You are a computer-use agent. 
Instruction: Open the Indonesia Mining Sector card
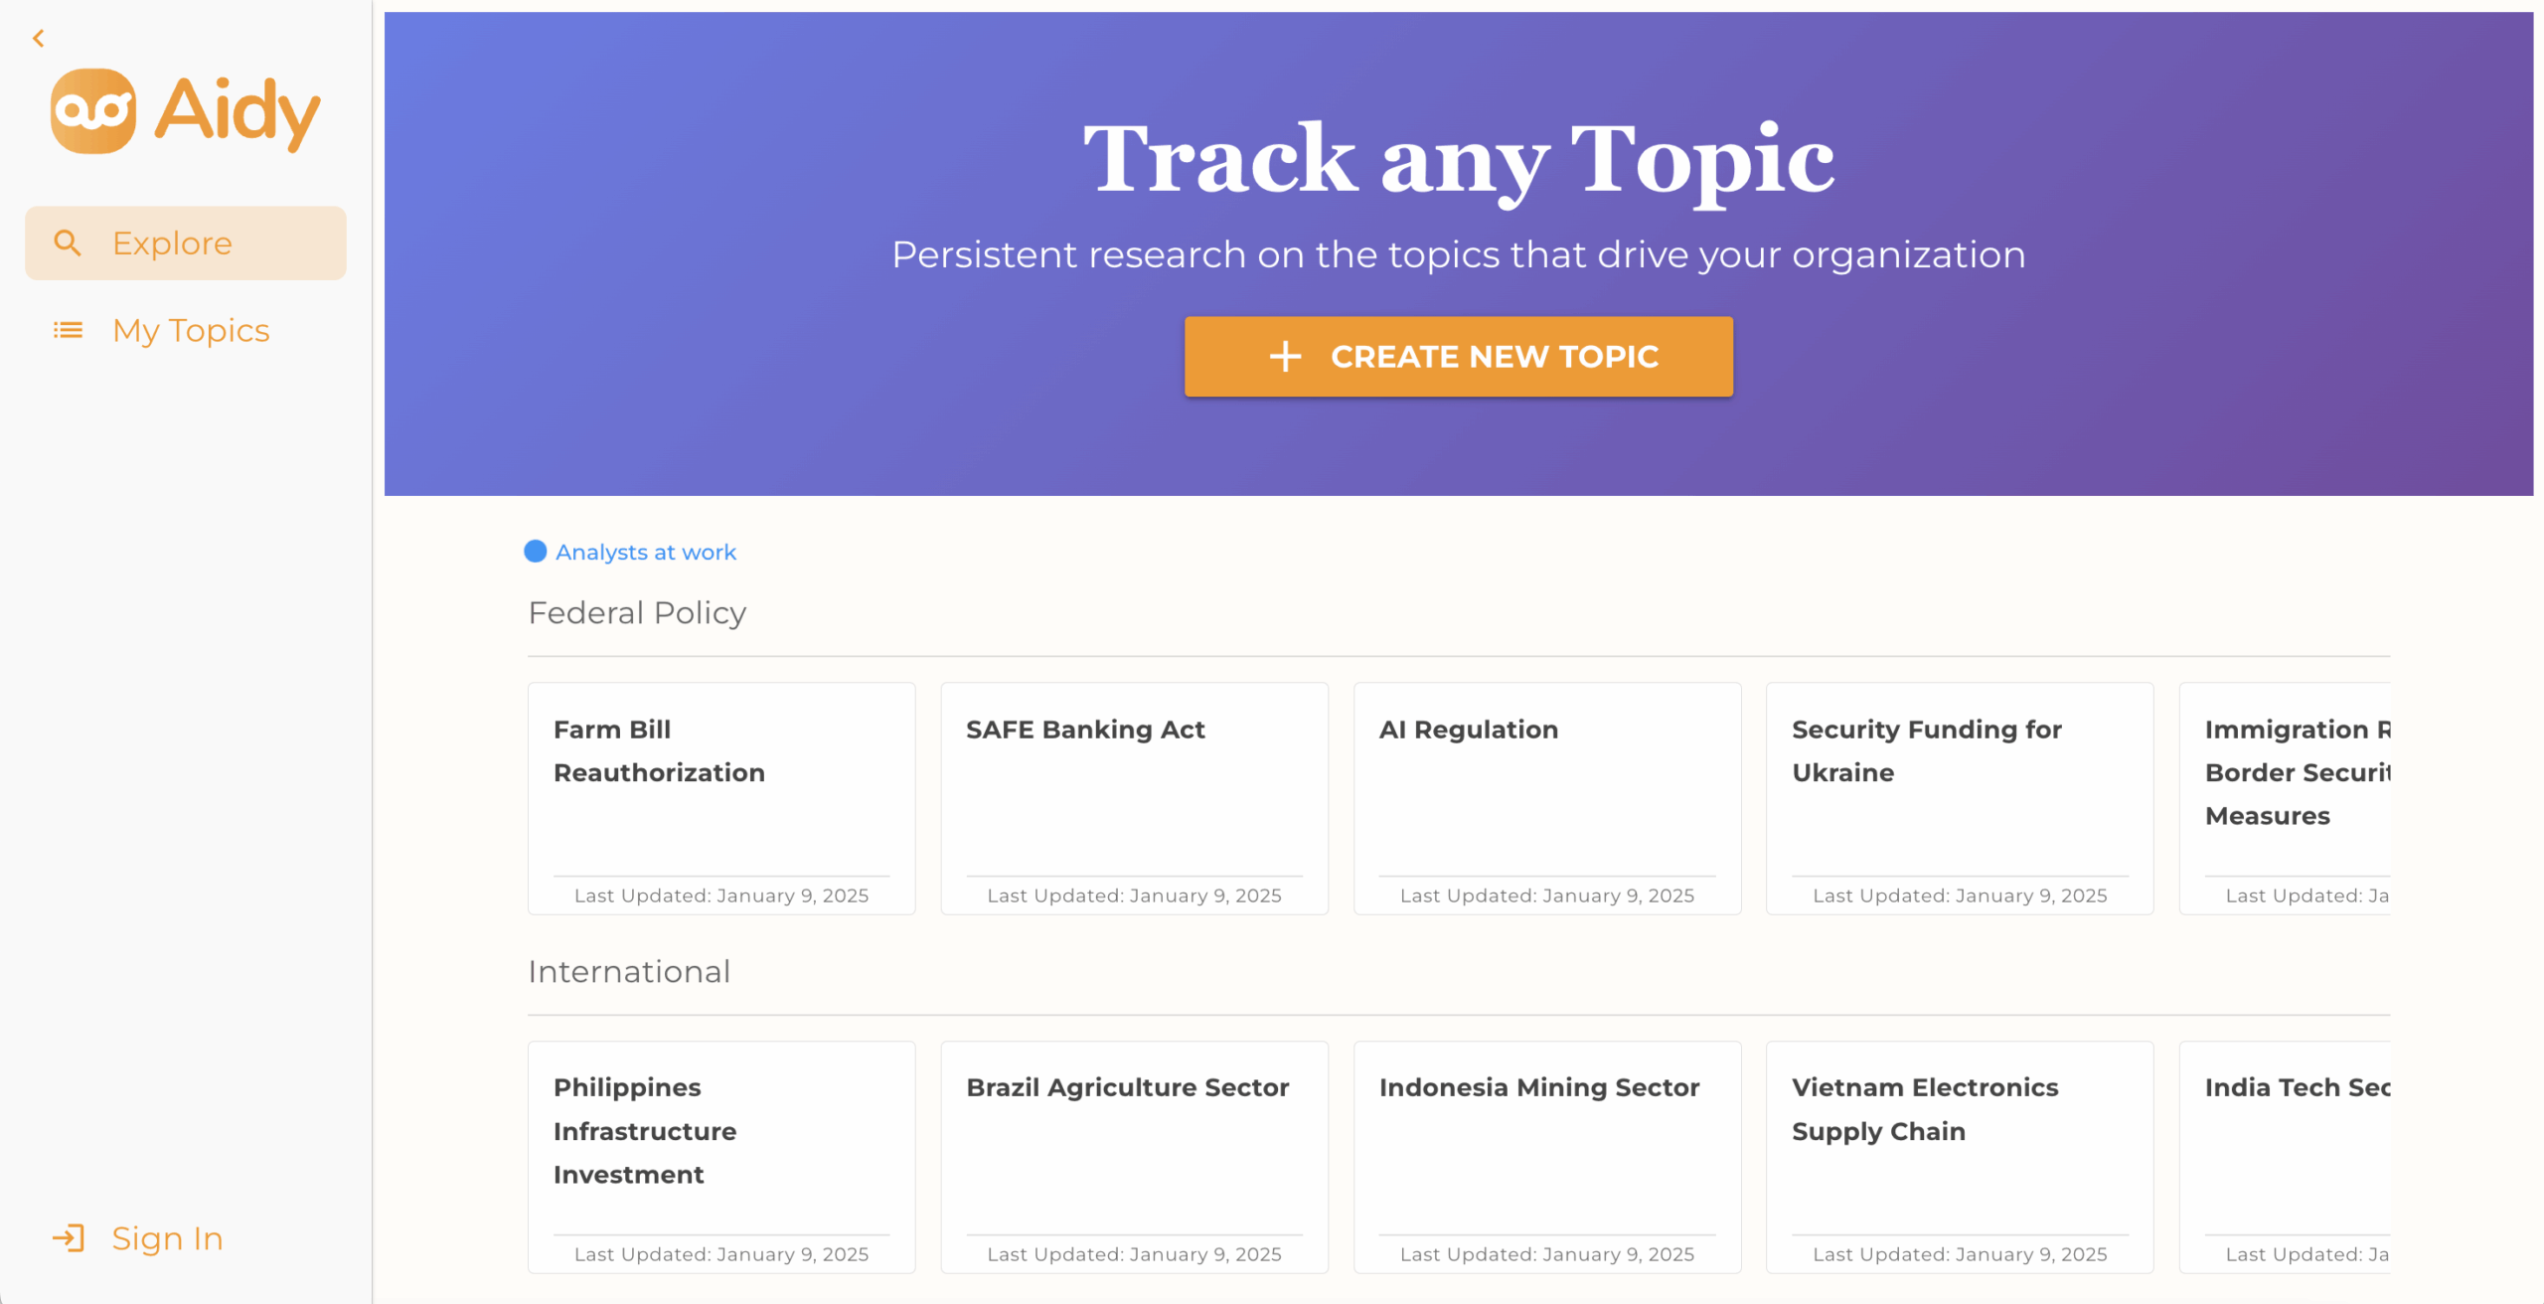point(1547,1157)
